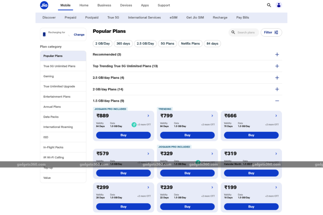Expand Top Trending True 5G Unlimited Plans
Image resolution: width=323 pixels, height=215 pixels.
point(277,66)
